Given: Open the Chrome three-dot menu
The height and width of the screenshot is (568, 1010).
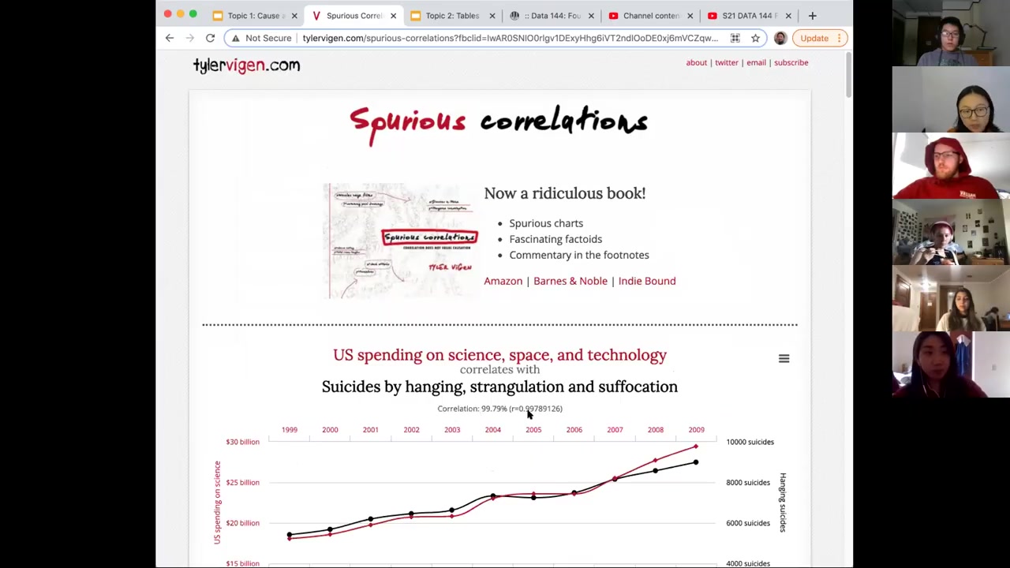Looking at the screenshot, I should click(840, 38).
